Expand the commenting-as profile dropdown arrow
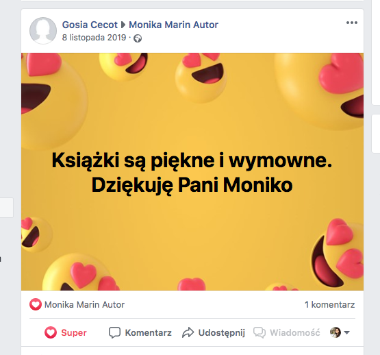Viewport: 380px width, 355px height. pyautogui.click(x=347, y=332)
